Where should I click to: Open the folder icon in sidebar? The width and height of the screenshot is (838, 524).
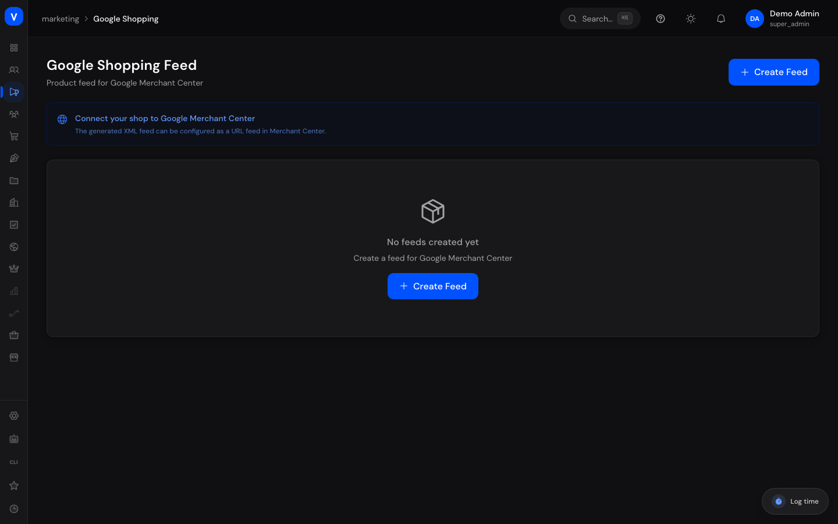click(x=14, y=180)
